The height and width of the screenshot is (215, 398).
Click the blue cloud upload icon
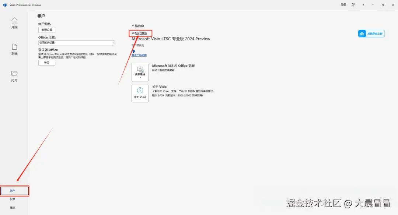click(362, 34)
